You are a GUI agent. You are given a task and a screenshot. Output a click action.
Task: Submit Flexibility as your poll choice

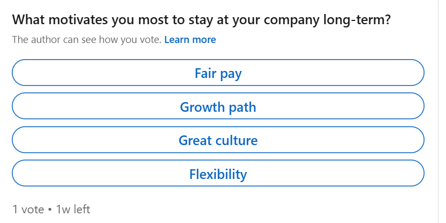218,174
